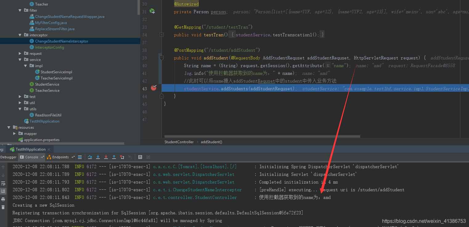Collapse the addStudent method fold at line 39
469x227 pixels.
[161, 58]
